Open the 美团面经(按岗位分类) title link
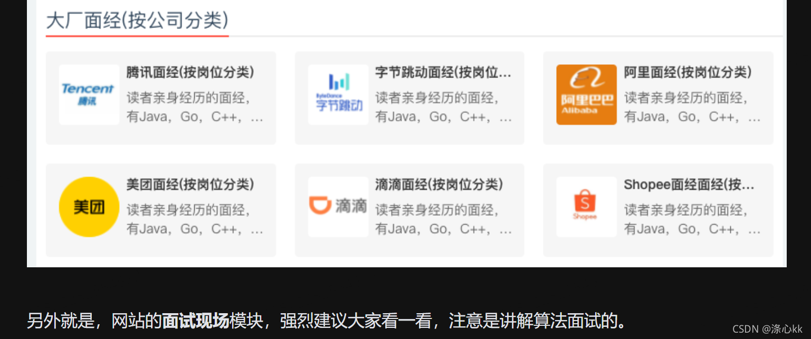Image resolution: width=811 pixels, height=339 pixels. coord(190,185)
